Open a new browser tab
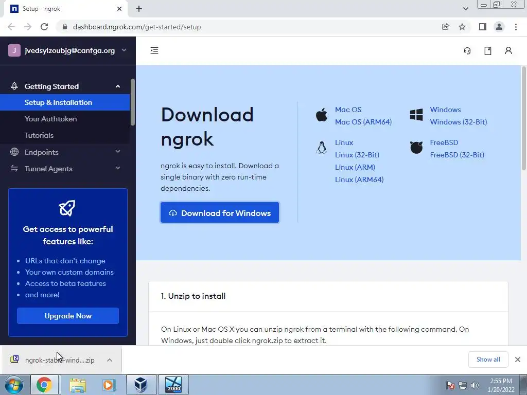The width and height of the screenshot is (527, 395). coord(139,9)
